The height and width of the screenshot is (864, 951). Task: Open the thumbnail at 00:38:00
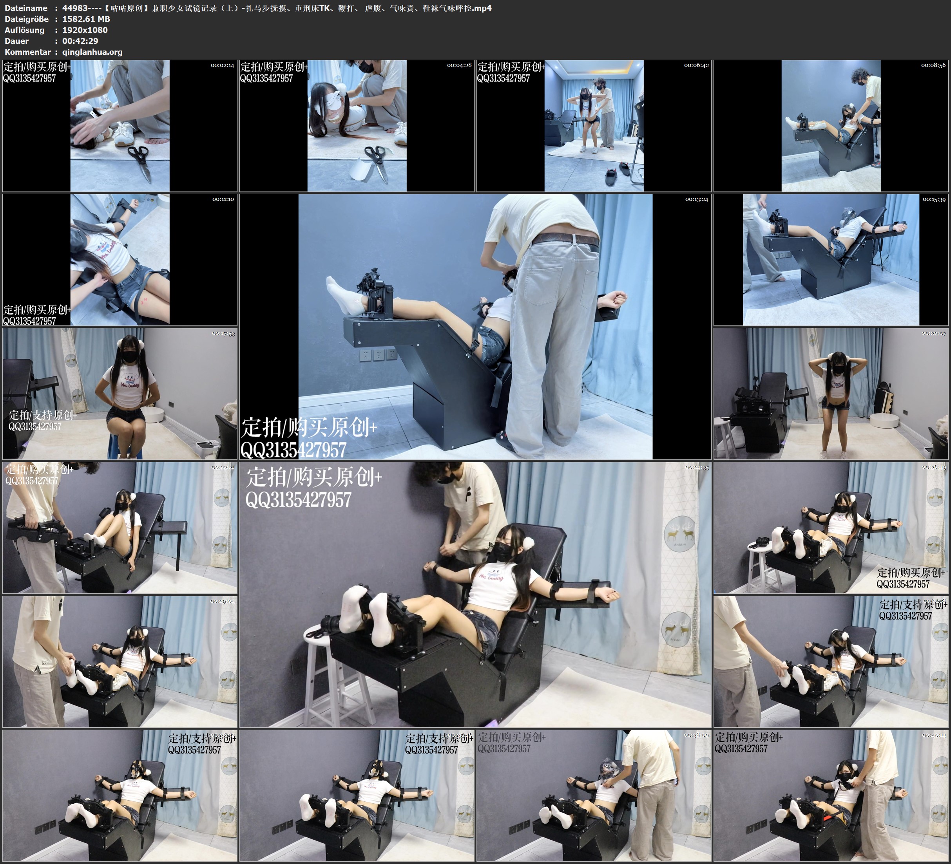pyautogui.click(x=593, y=795)
